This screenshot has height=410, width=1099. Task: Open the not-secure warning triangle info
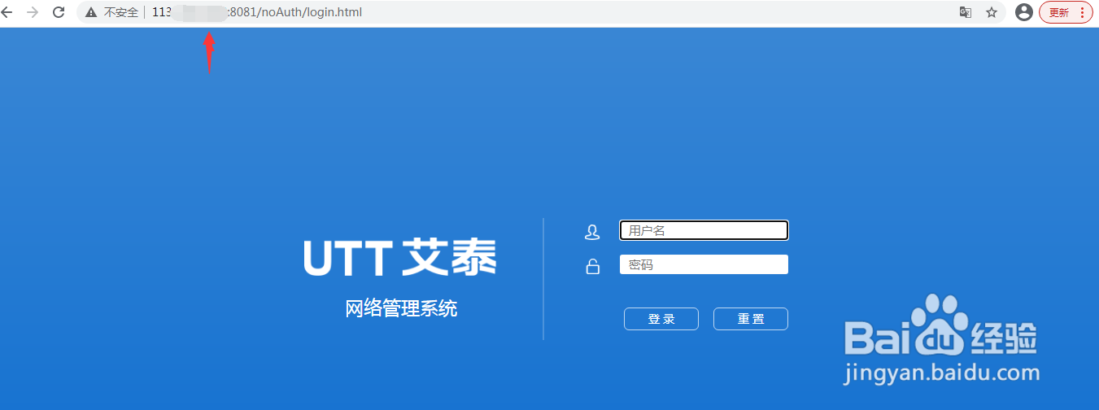pyautogui.click(x=91, y=13)
